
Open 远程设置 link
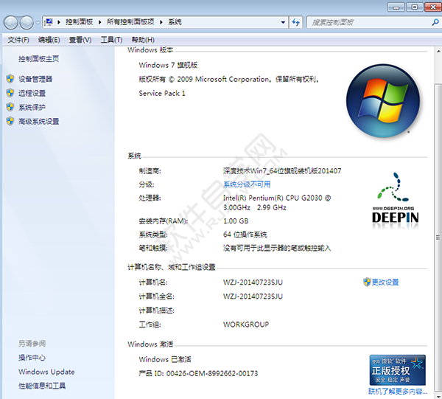tap(32, 93)
